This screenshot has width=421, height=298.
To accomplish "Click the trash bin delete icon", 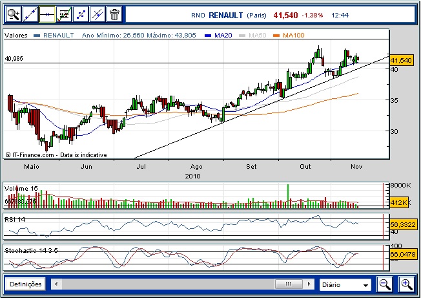I will click(114, 14).
